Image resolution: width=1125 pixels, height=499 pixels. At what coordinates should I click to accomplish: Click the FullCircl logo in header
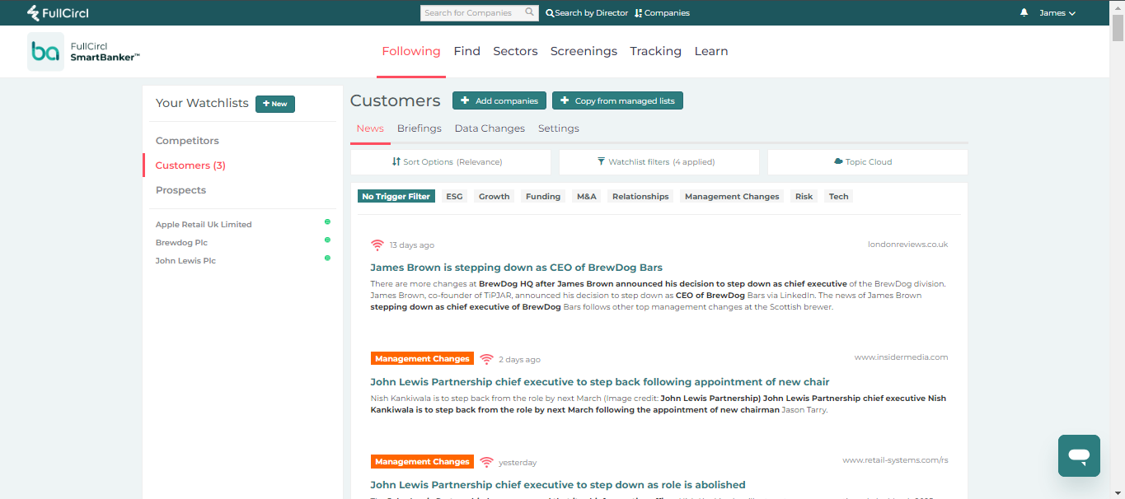click(58, 13)
